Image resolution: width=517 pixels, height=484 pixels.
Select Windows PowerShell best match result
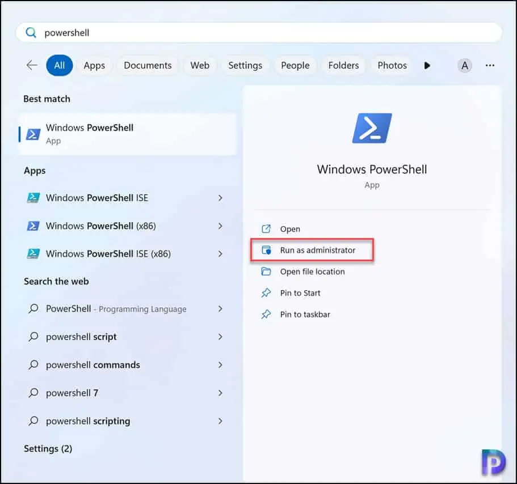[127, 134]
